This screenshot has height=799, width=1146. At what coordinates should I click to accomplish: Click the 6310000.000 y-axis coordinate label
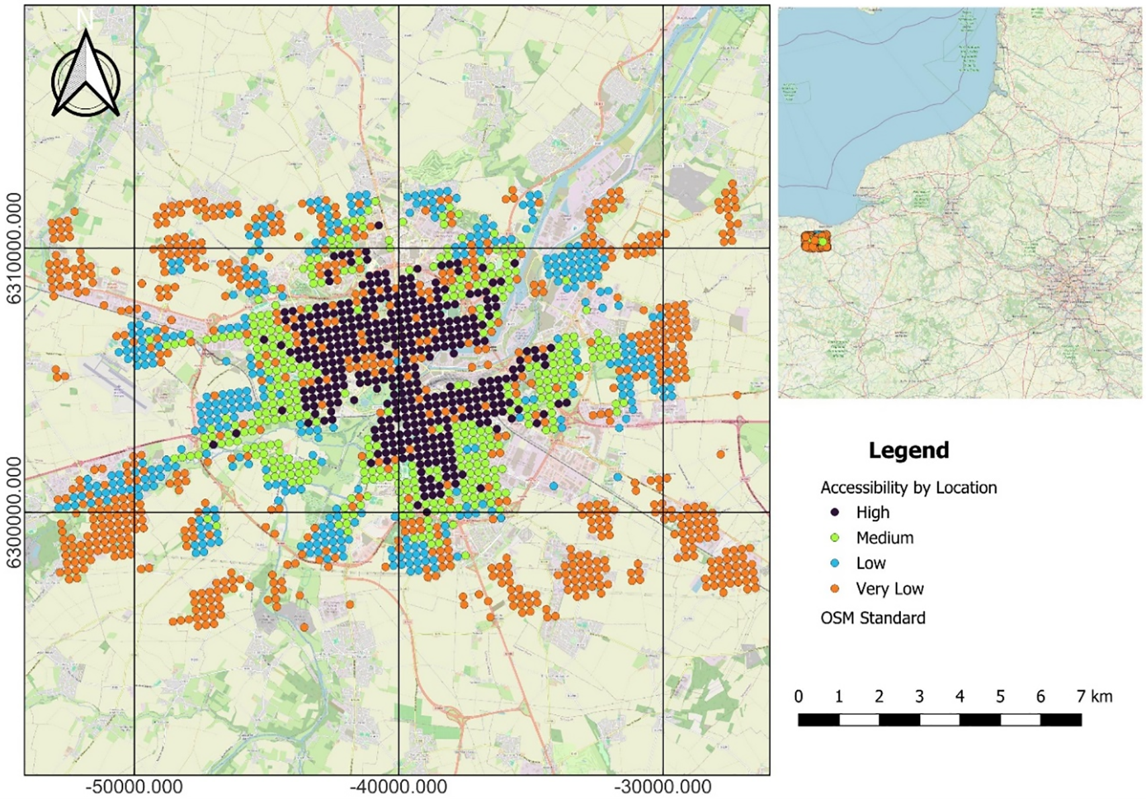click(13, 248)
